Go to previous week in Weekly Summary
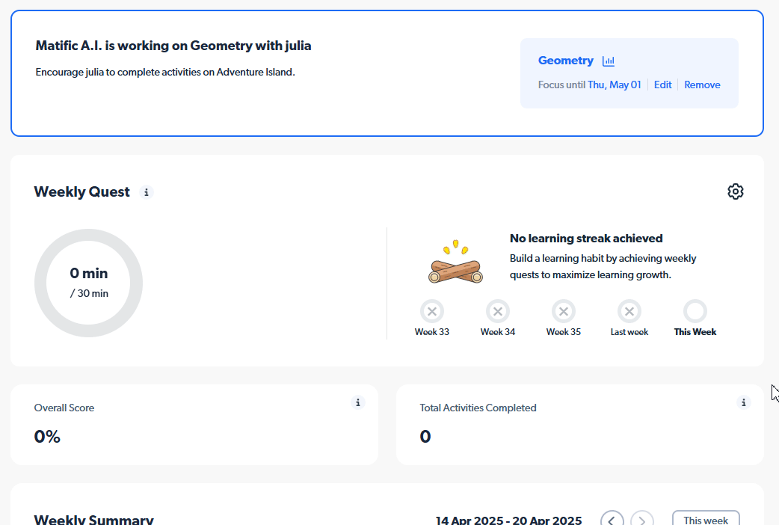Image resolution: width=779 pixels, height=525 pixels. [612, 520]
